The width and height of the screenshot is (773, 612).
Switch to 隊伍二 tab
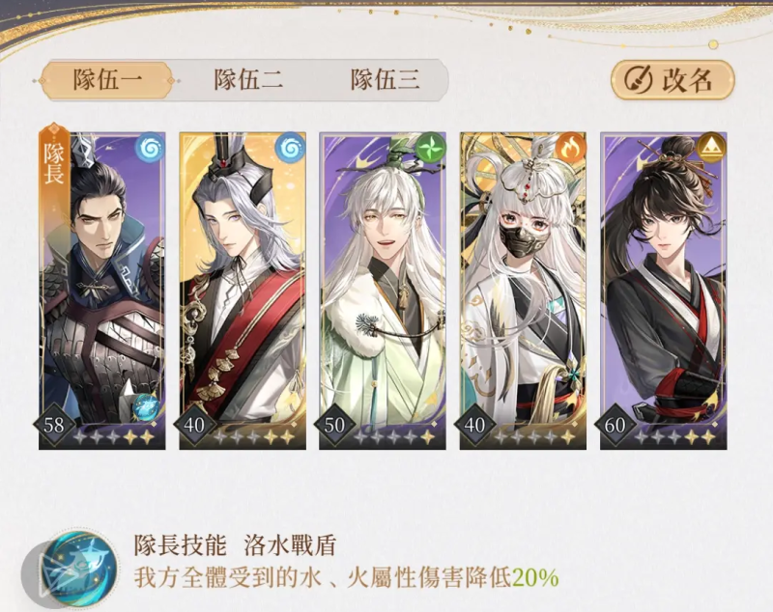(x=248, y=80)
